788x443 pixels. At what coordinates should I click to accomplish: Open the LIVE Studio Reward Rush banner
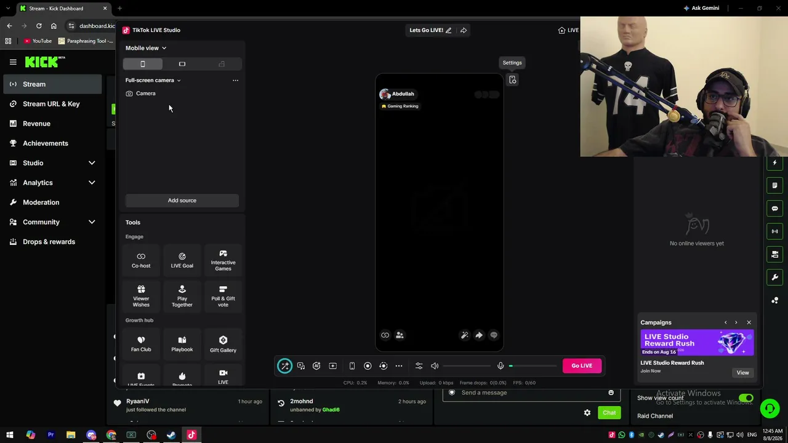point(697,343)
